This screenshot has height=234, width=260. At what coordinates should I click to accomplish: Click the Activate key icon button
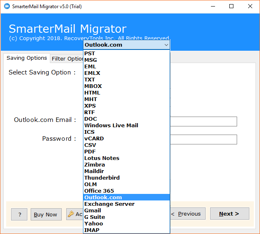coord(75,214)
